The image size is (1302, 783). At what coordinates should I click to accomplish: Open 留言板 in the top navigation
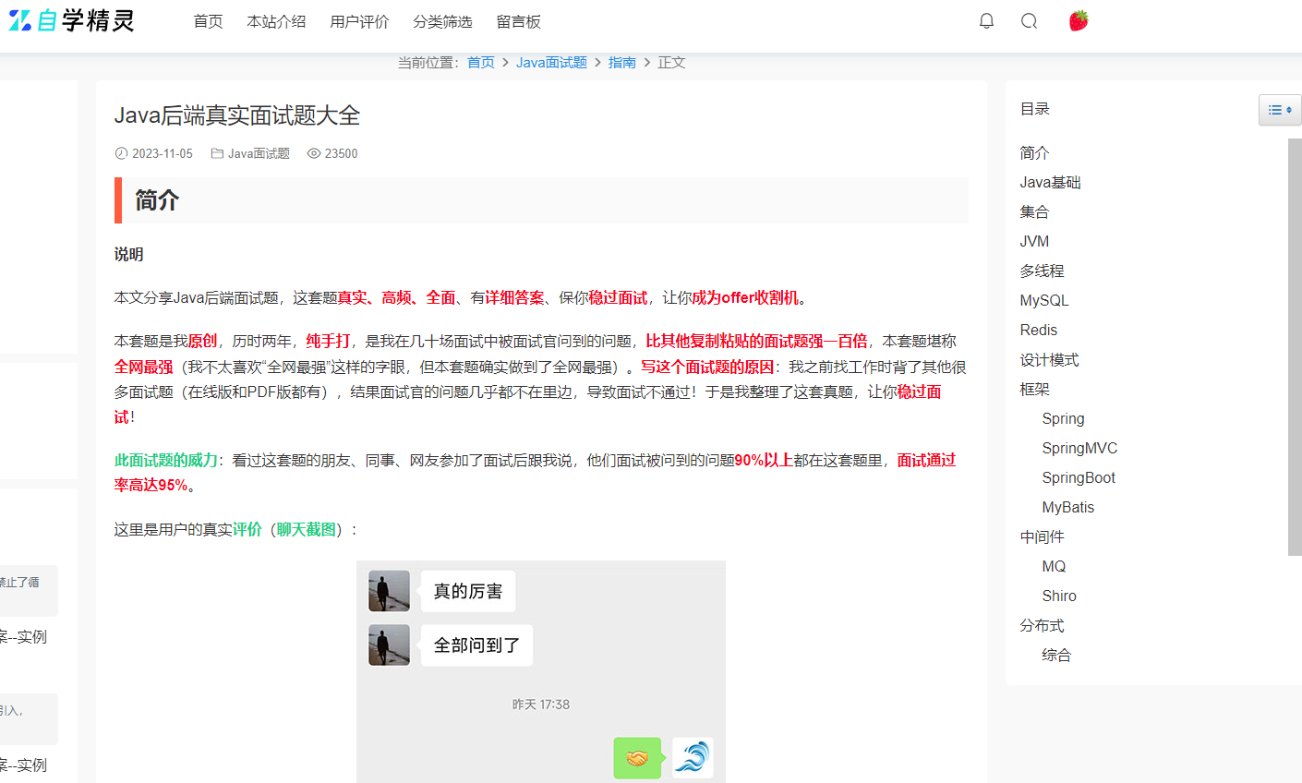[x=518, y=21]
